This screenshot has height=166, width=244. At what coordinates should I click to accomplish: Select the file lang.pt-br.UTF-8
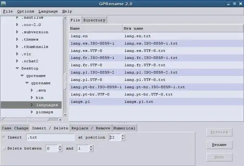pos(156,94)
